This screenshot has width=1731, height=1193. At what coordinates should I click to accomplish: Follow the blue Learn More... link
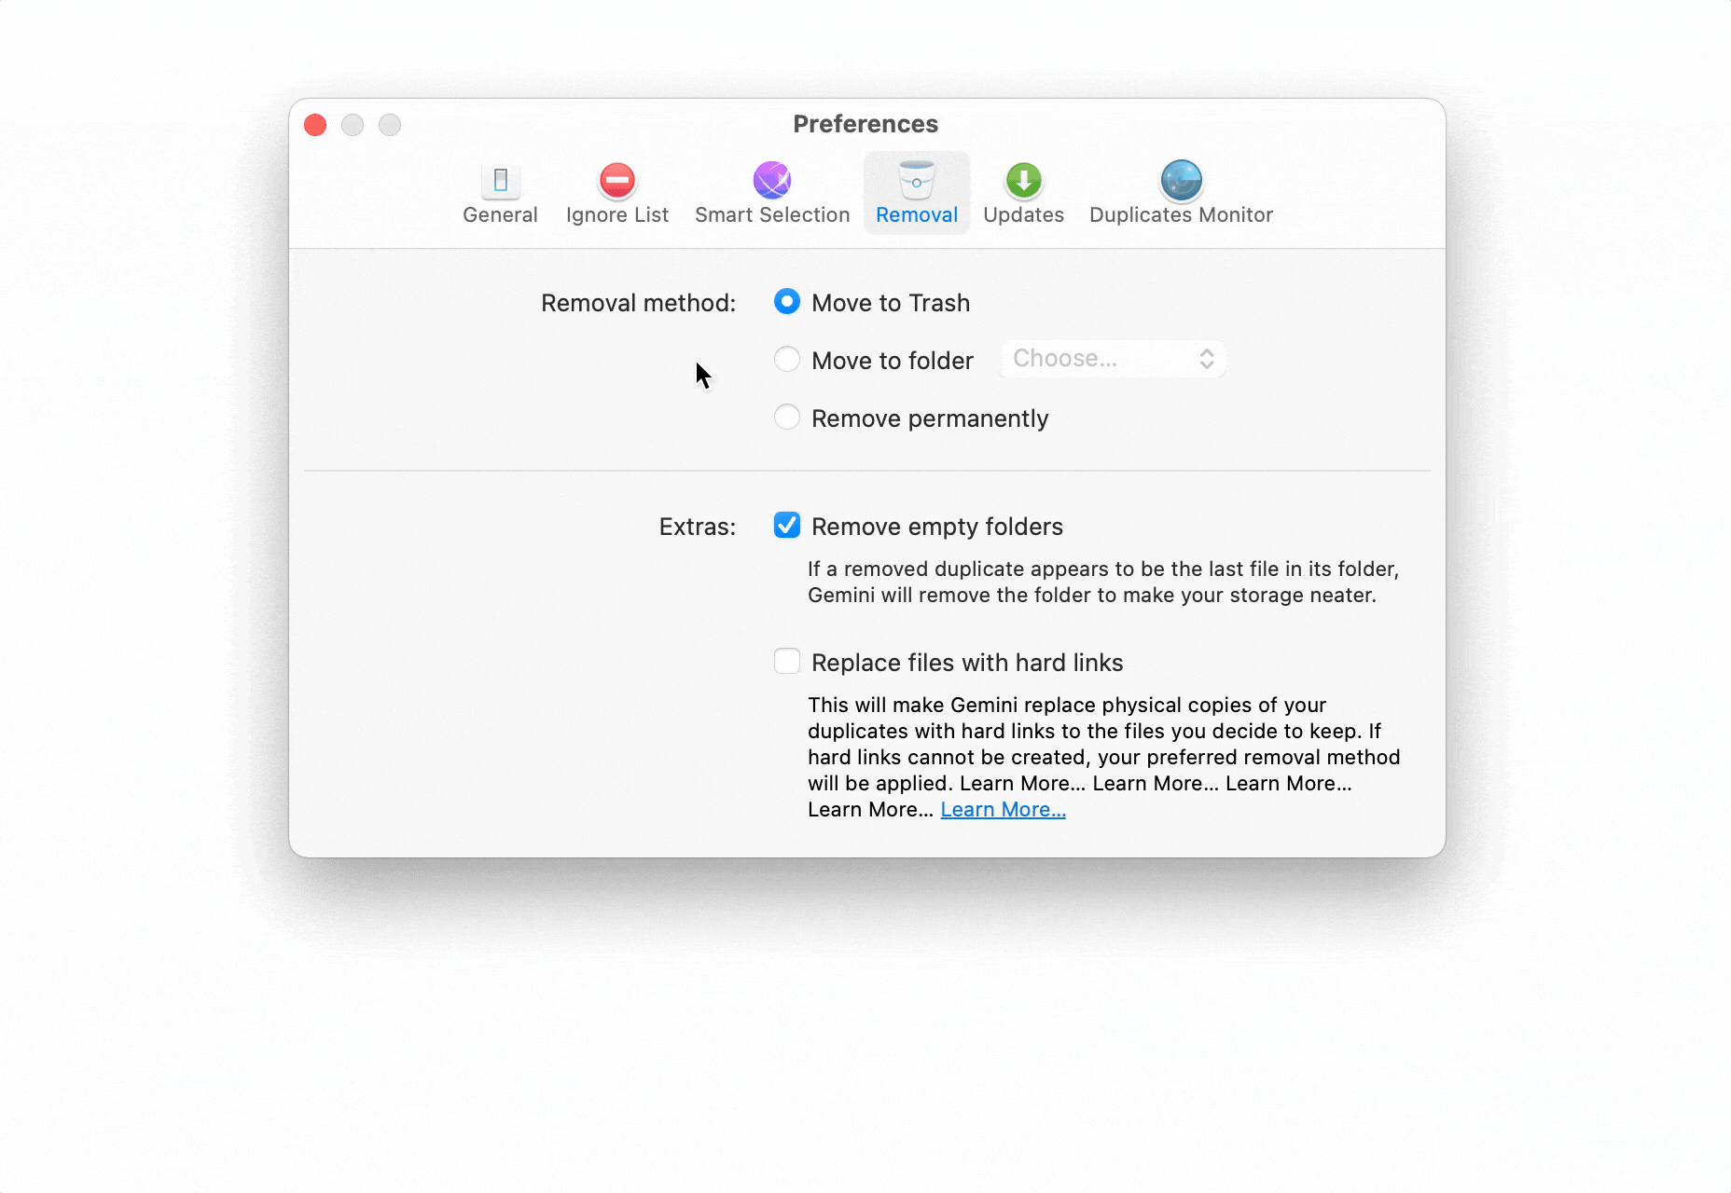[x=1003, y=810]
